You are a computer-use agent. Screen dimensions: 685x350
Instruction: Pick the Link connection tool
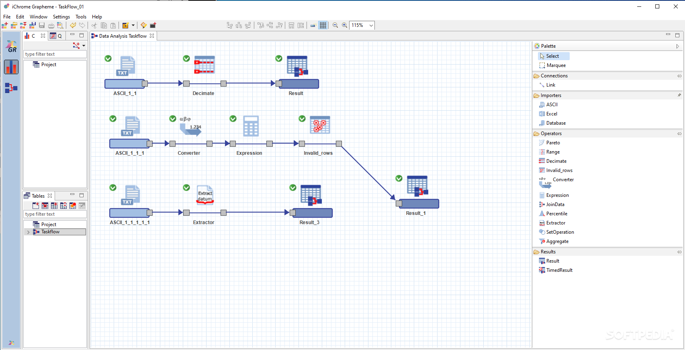(x=547, y=85)
